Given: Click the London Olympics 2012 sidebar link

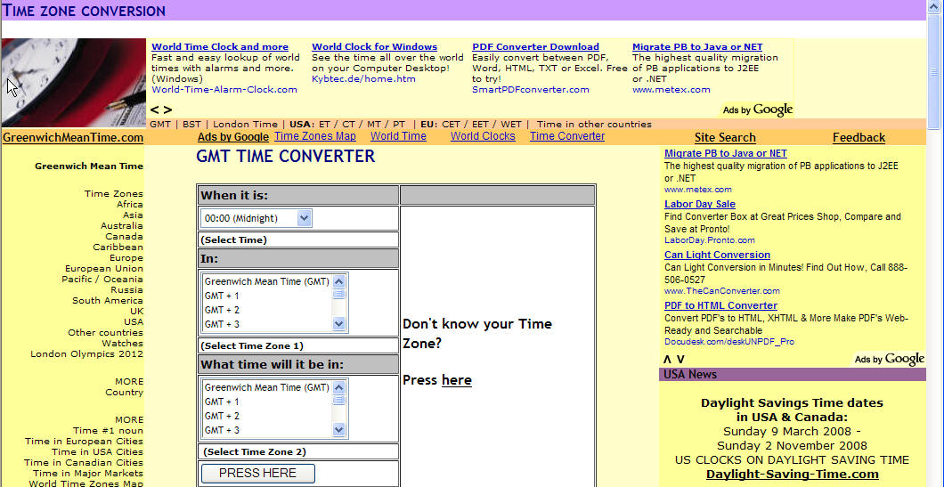Looking at the screenshot, I should point(86,354).
